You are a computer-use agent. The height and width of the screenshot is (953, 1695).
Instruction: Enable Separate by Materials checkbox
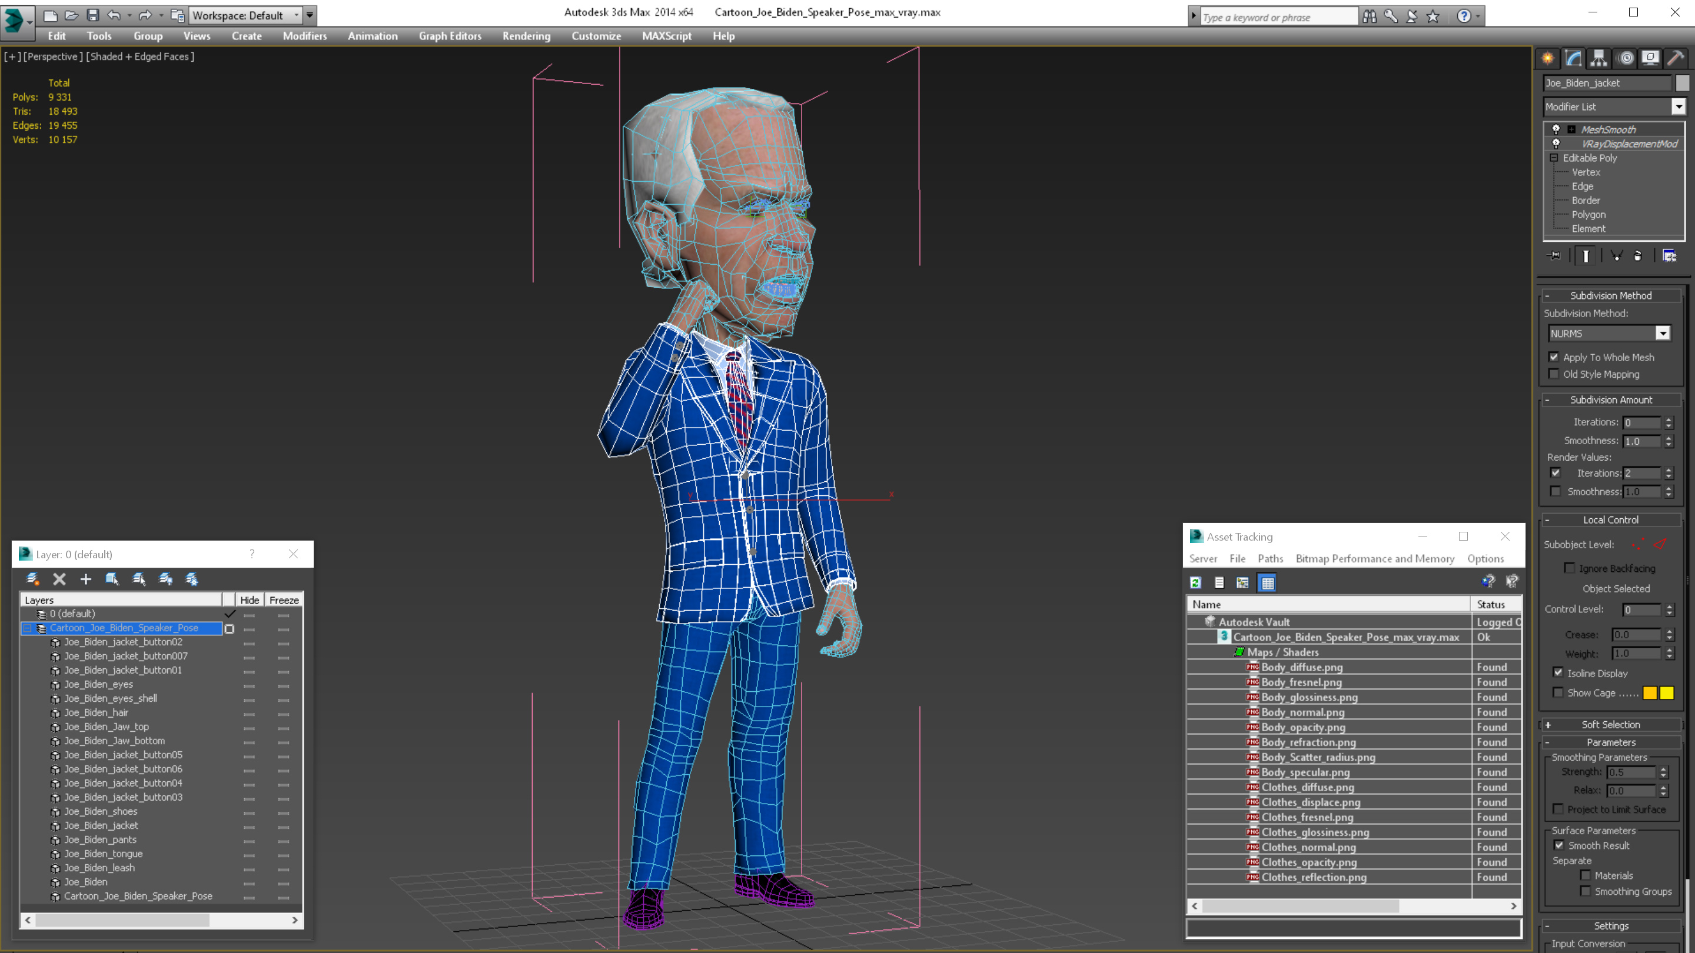pyautogui.click(x=1586, y=875)
